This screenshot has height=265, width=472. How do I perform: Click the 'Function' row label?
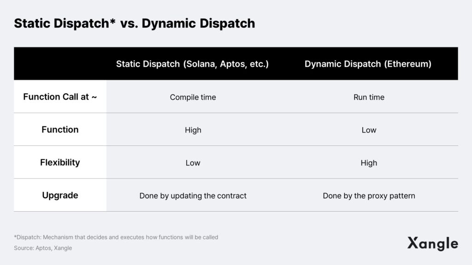[x=60, y=129]
